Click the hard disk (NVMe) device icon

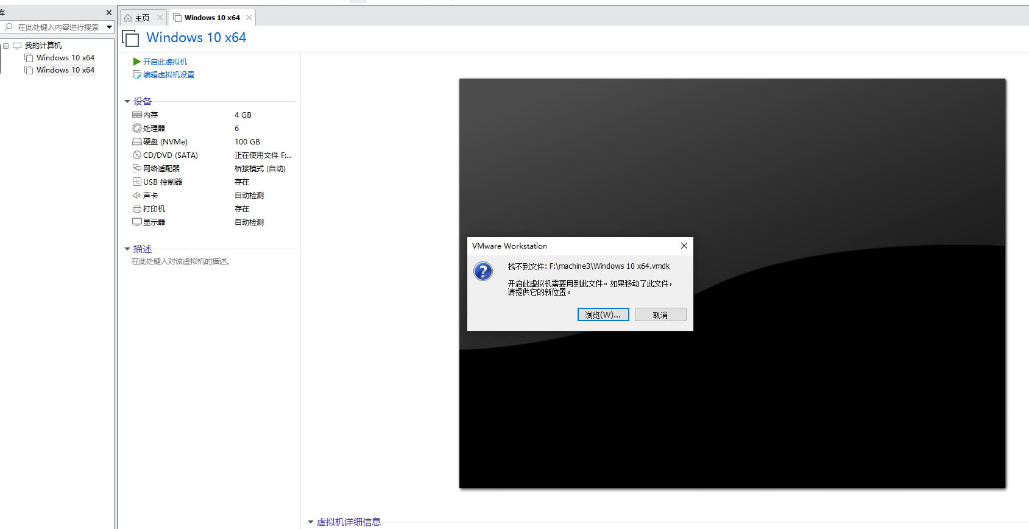point(137,141)
